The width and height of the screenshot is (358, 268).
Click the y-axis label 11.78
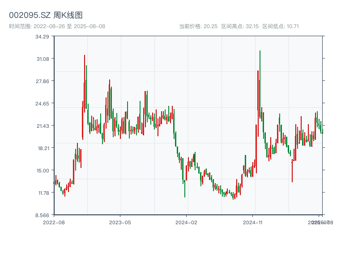pyautogui.click(x=43, y=193)
